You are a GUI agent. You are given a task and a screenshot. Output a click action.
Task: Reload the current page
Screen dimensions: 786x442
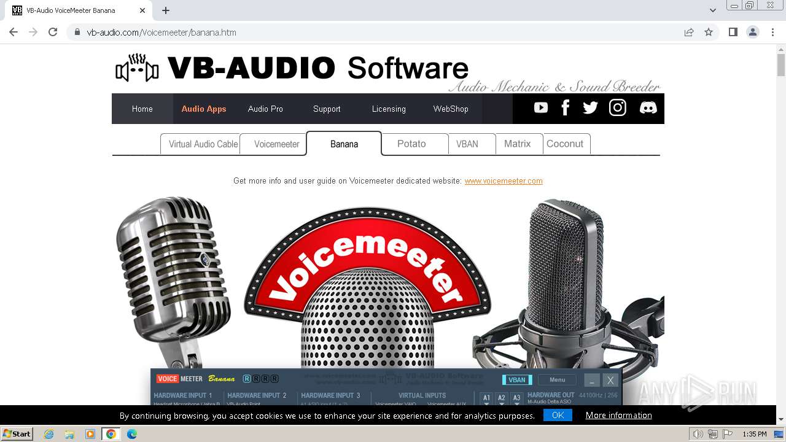53,32
